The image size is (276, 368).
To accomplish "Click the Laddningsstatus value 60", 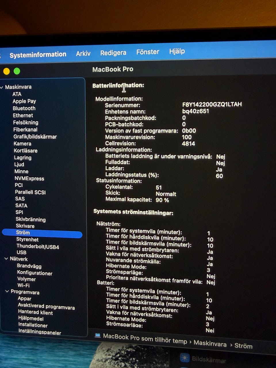I will pos(219,176).
